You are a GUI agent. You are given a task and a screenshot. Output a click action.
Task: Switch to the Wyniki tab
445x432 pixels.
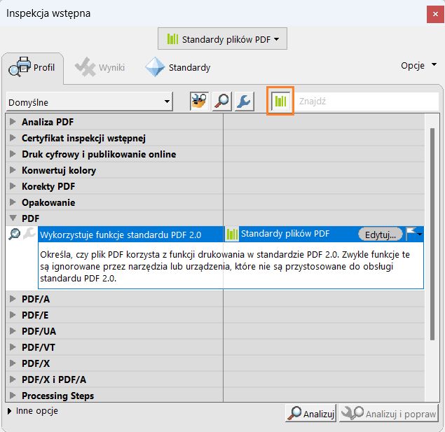[100, 67]
